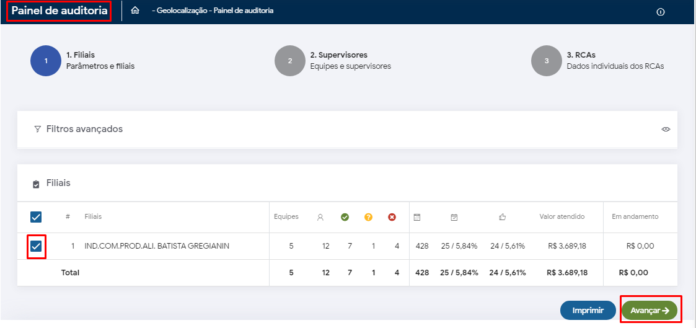Image resolution: width=696 pixels, height=328 pixels.
Task: Go to step 2 Supervisores
Action: click(290, 61)
